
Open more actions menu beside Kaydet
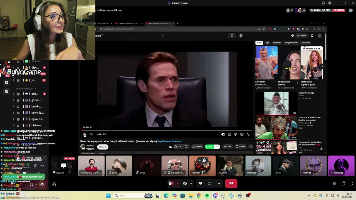(251, 147)
